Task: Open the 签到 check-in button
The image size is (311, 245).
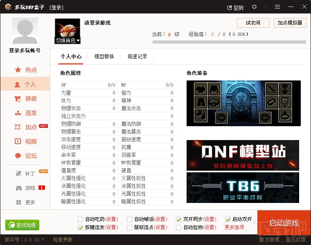Action: 235,7
